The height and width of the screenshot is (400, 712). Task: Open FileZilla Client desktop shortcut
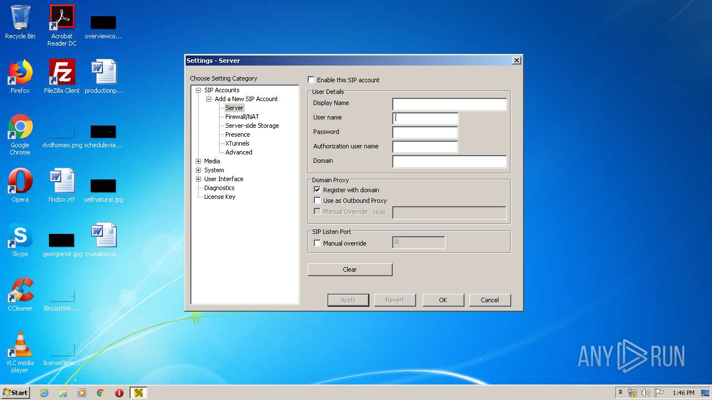[62, 77]
